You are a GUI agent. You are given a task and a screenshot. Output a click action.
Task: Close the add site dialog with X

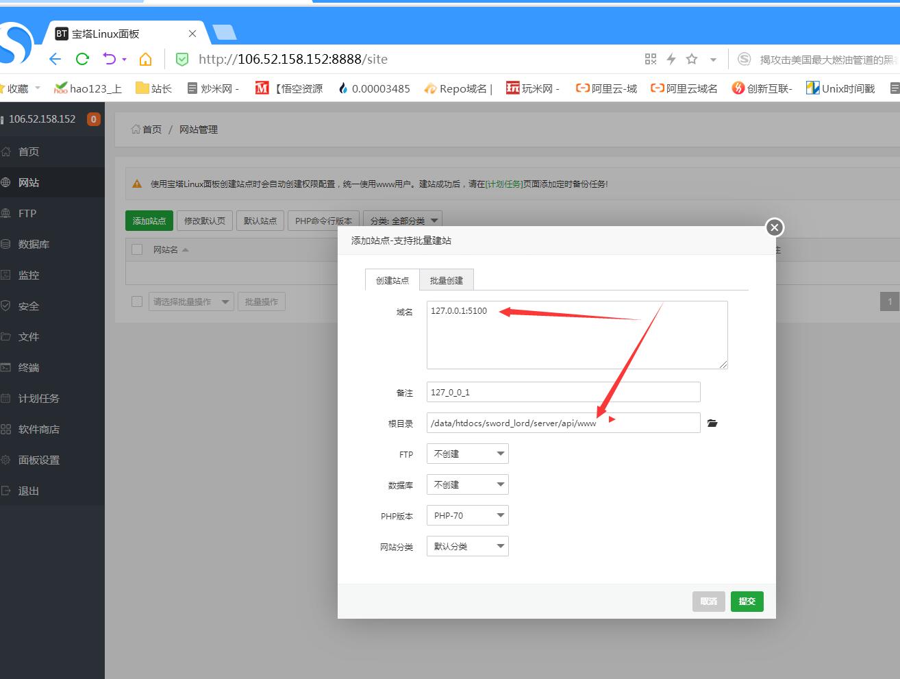(774, 227)
